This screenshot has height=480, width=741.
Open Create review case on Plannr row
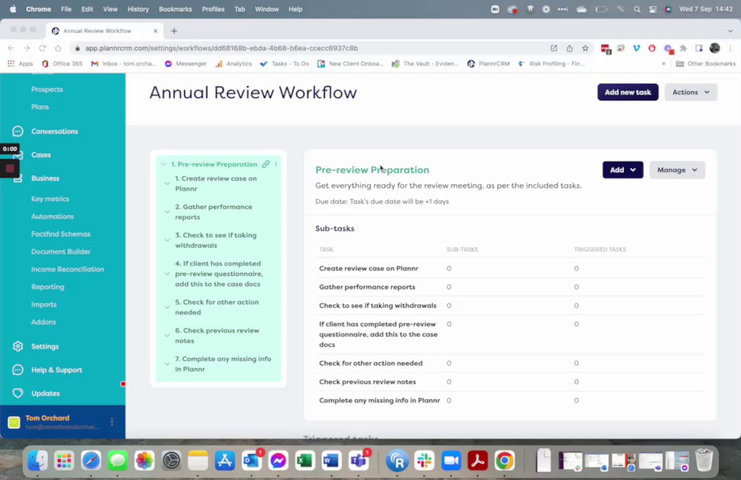coord(509,268)
